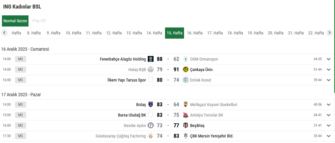This screenshot has width=335, height=143.
Task: Click the Galatasaray Çağdaş Factoring logo
Action: 151,136
